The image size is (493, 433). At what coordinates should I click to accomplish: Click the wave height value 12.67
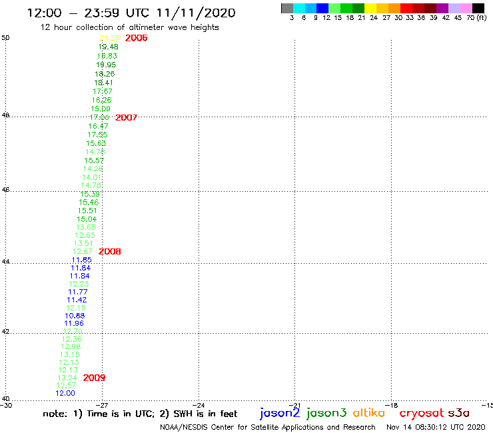point(83,252)
